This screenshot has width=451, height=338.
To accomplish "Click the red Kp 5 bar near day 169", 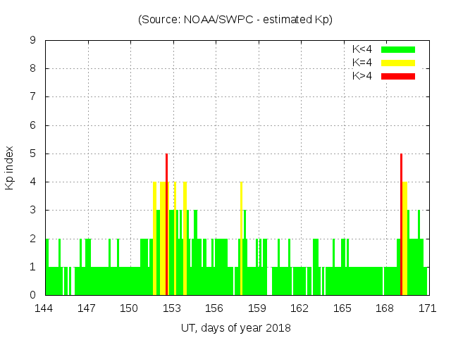I will 401,225.
